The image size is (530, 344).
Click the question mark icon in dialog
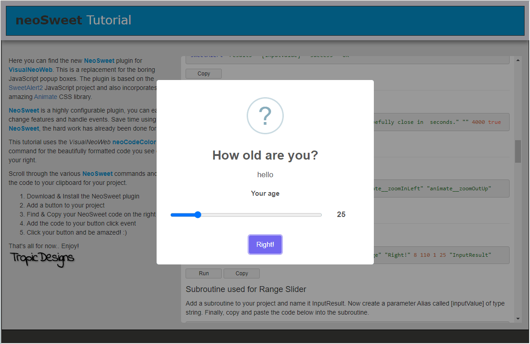click(265, 116)
